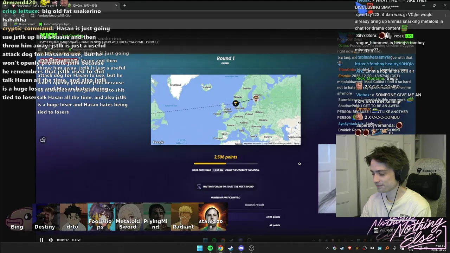This screenshot has height=253, width=450.
Task: Open the kick.com popout bookmark
Action: (x=55, y=24)
